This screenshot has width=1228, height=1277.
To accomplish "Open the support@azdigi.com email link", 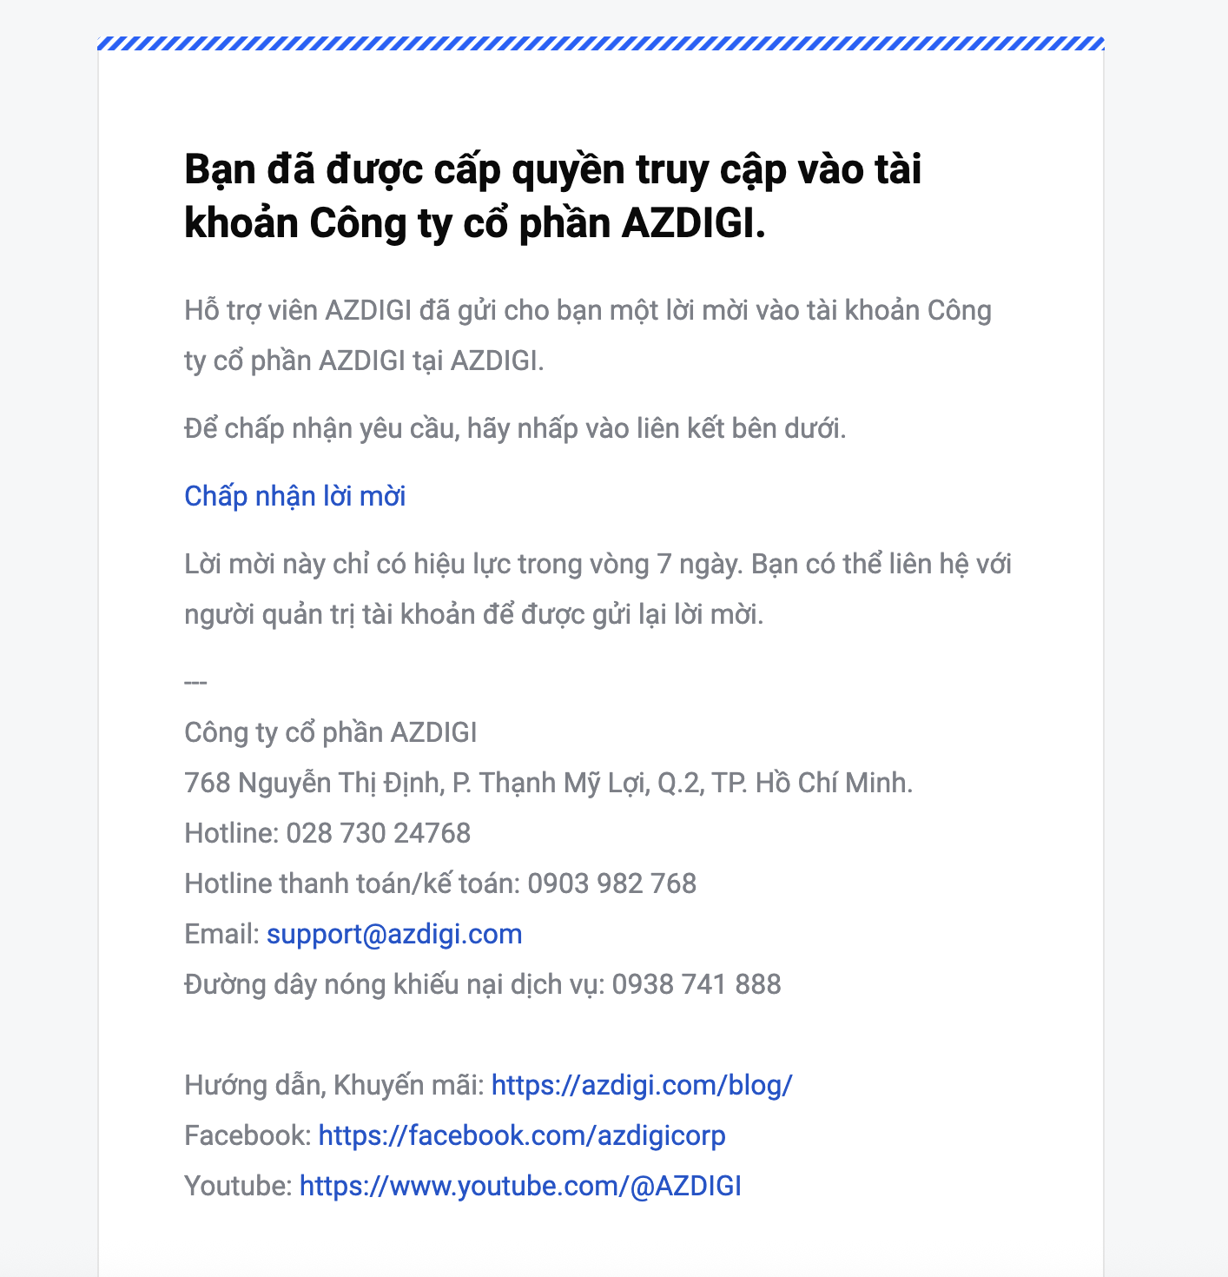I will point(394,934).
